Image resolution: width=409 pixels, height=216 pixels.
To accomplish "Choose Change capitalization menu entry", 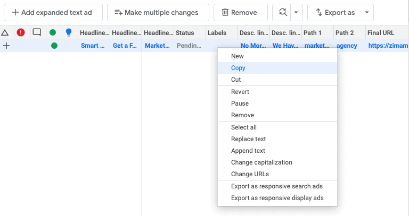I will point(261,162).
